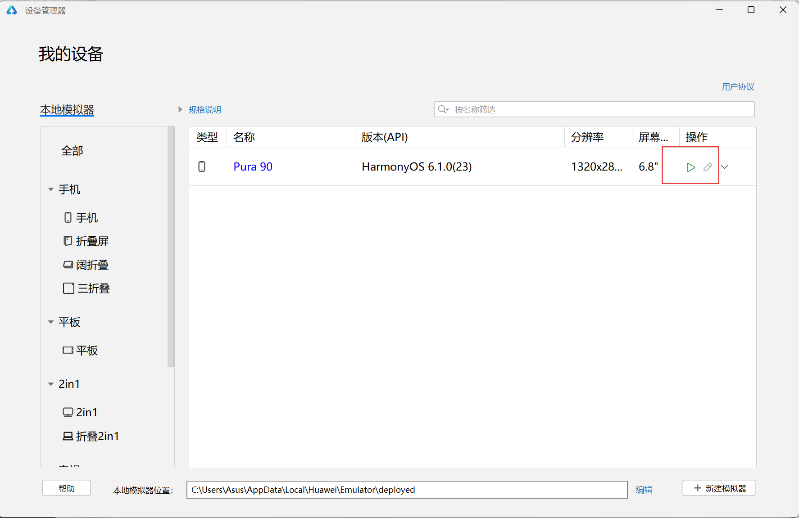The image size is (799, 518).
Task: Click the 编辑 link for emulator location
Action: coord(644,490)
